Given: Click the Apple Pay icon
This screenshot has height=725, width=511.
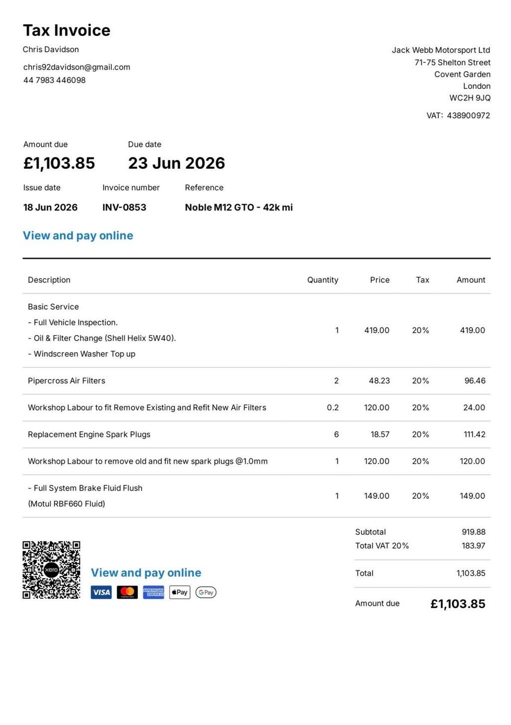Looking at the screenshot, I should point(180,592).
